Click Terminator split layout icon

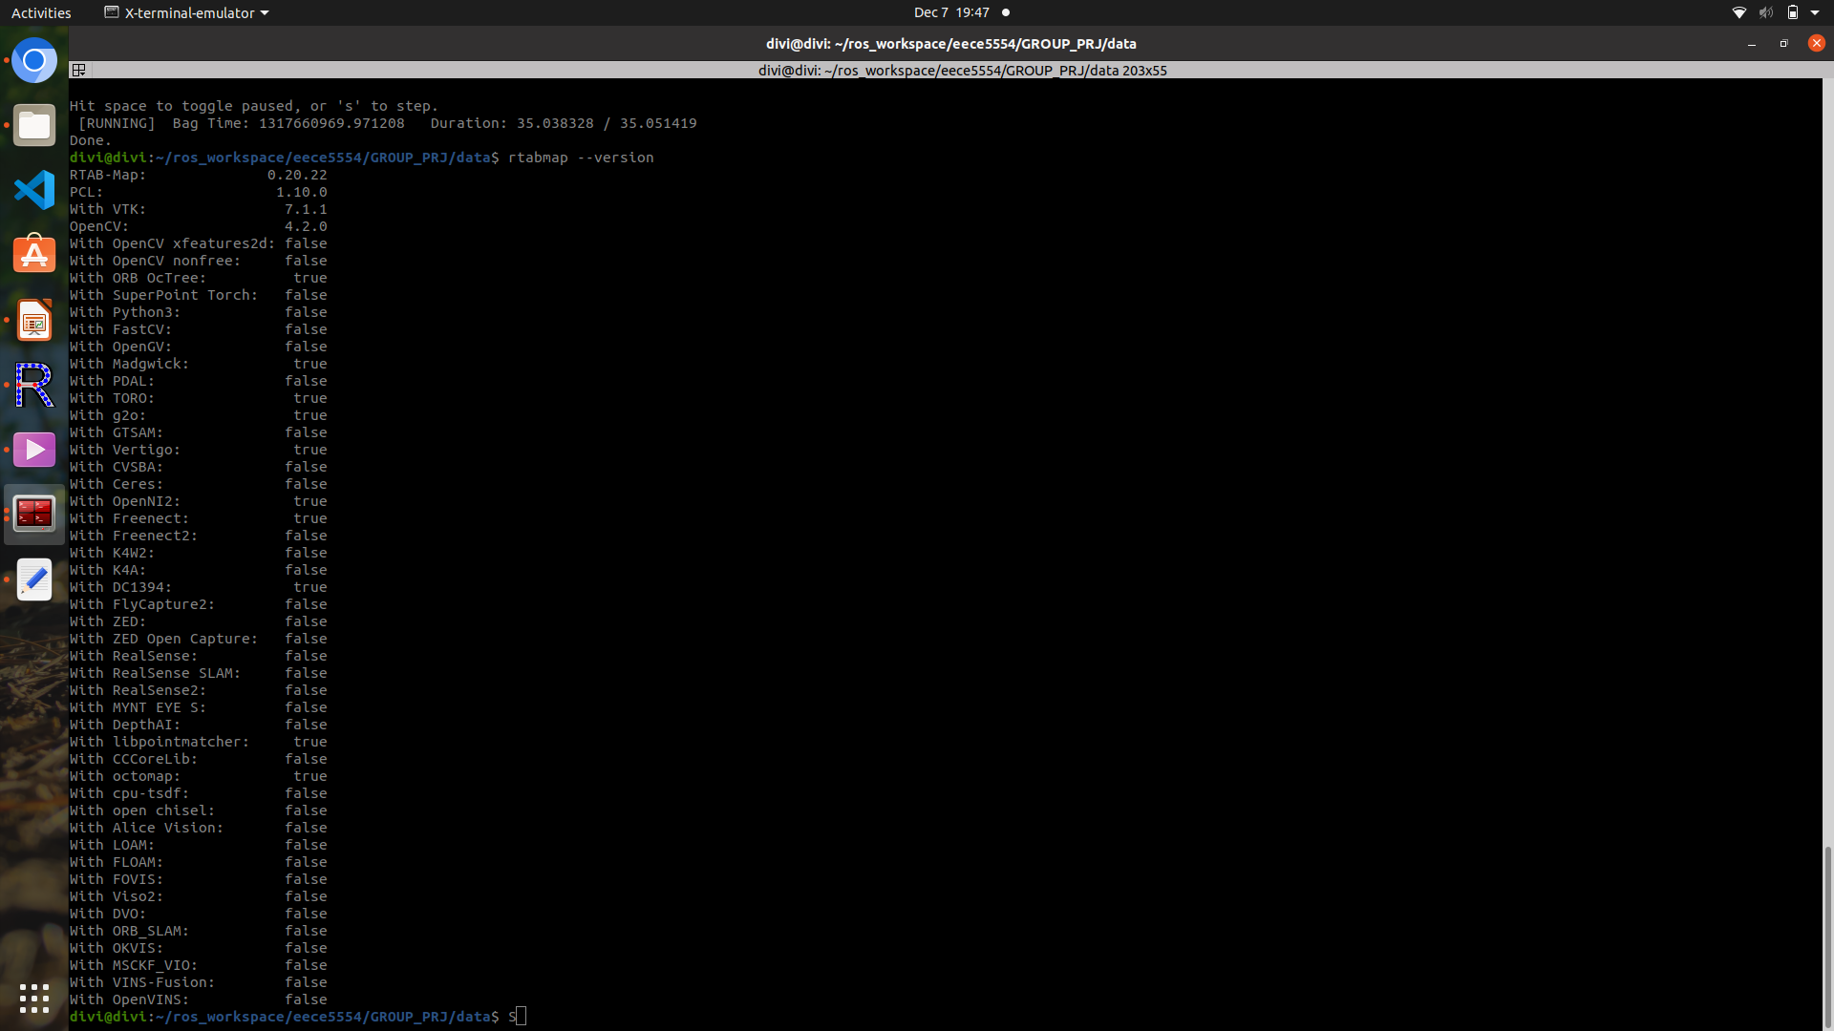point(79,70)
